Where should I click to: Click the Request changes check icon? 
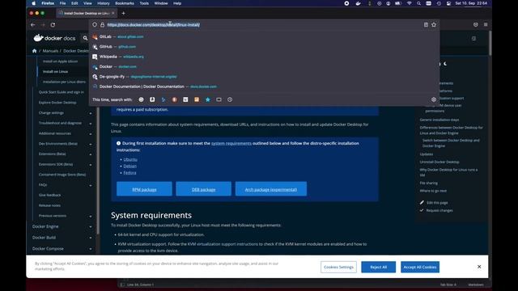tap(422, 210)
